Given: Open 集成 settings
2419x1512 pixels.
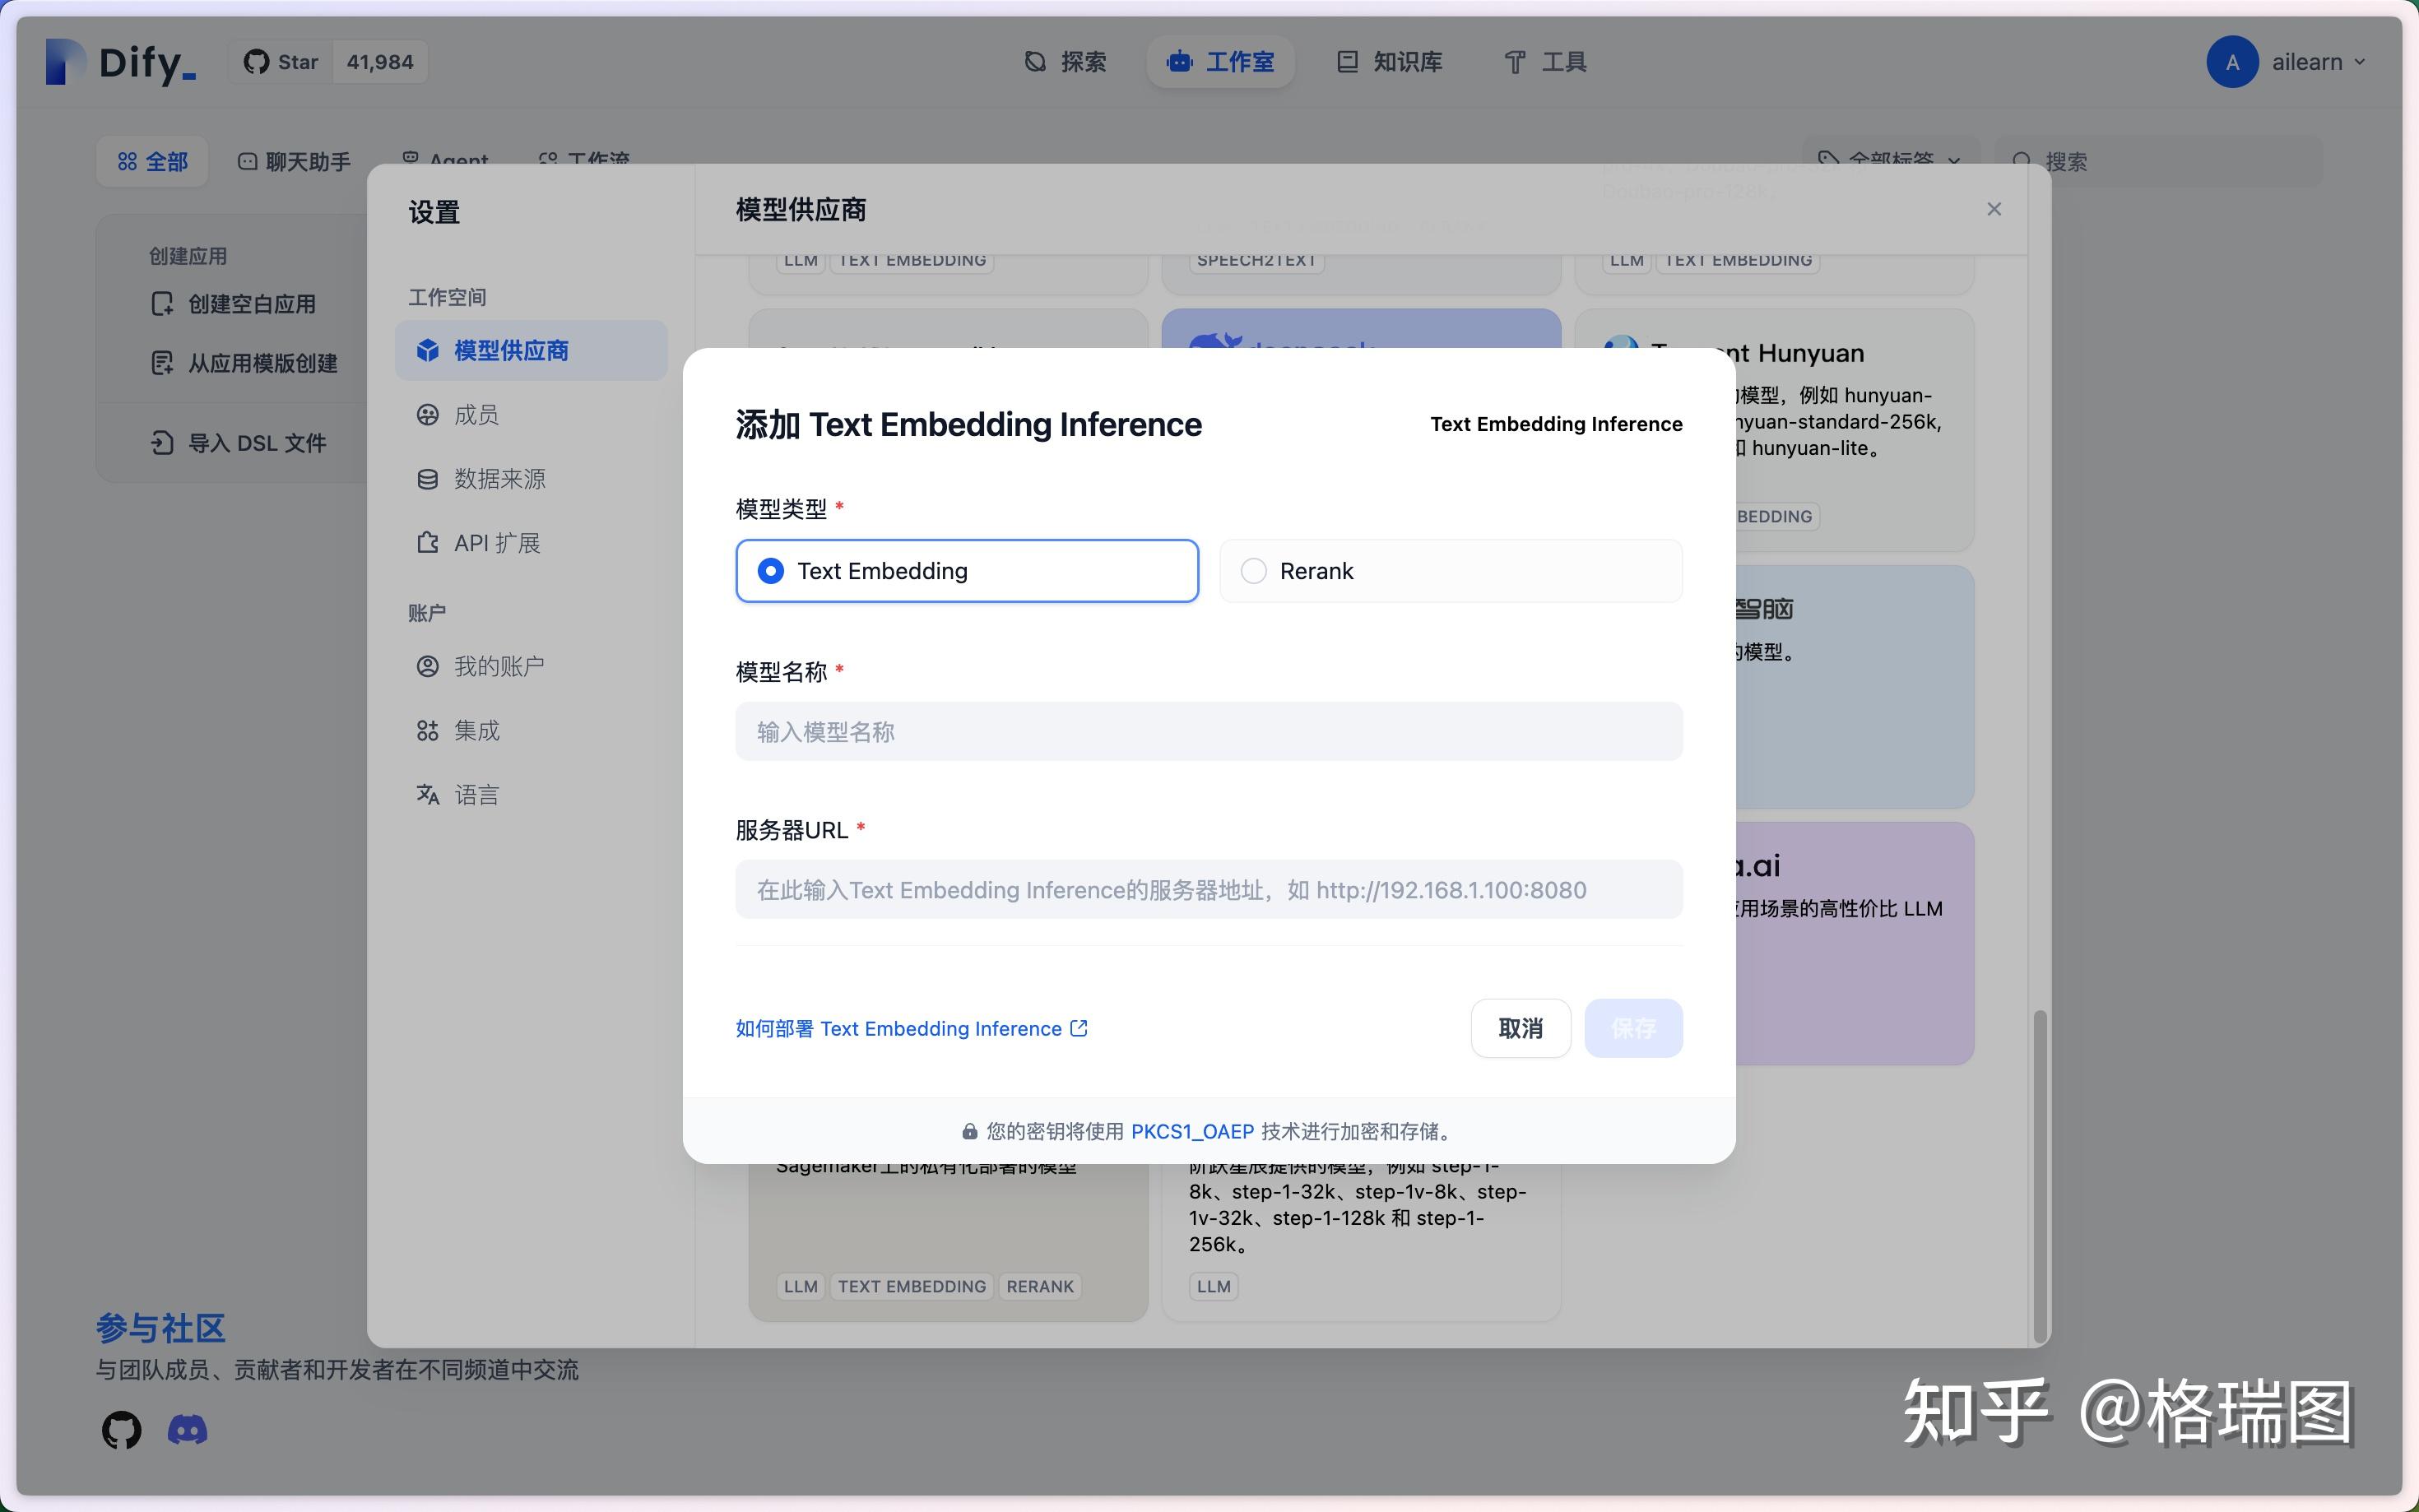Looking at the screenshot, I should [x=476, y=730].
